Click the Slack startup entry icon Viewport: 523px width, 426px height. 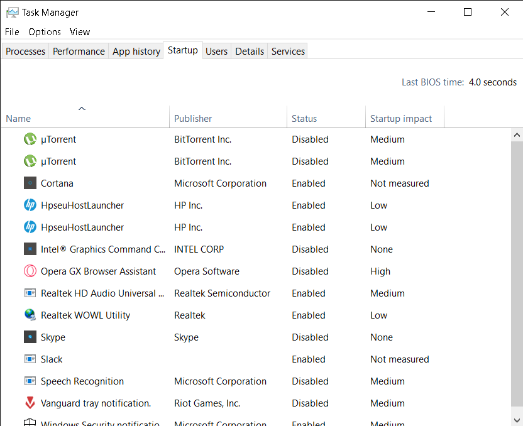[30, 359]
